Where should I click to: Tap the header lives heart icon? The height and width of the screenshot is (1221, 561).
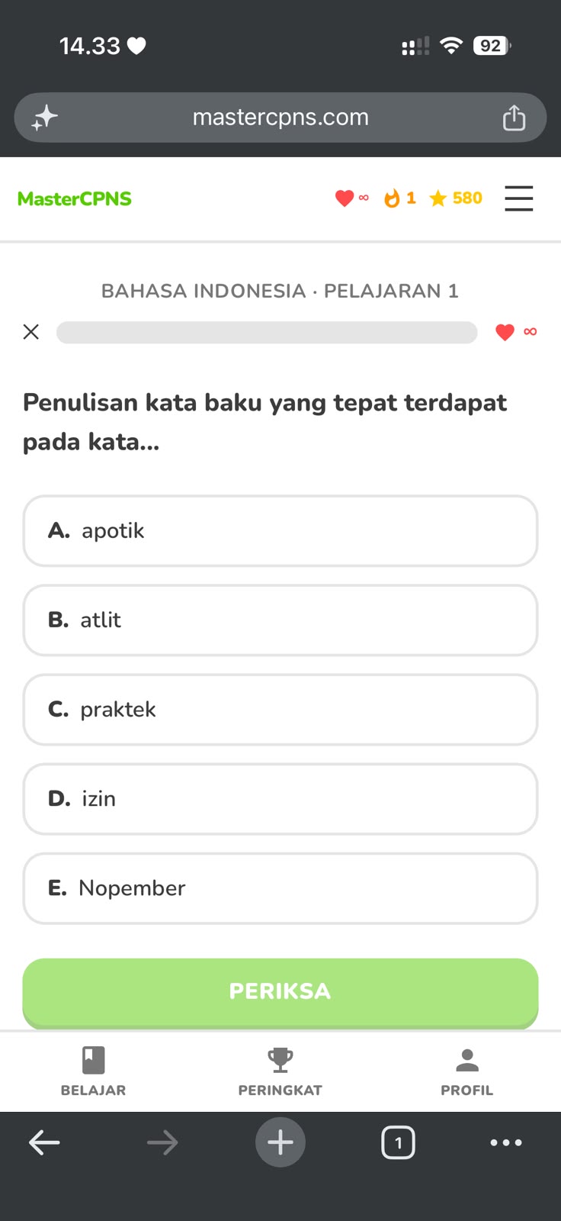tap(345, 198)
